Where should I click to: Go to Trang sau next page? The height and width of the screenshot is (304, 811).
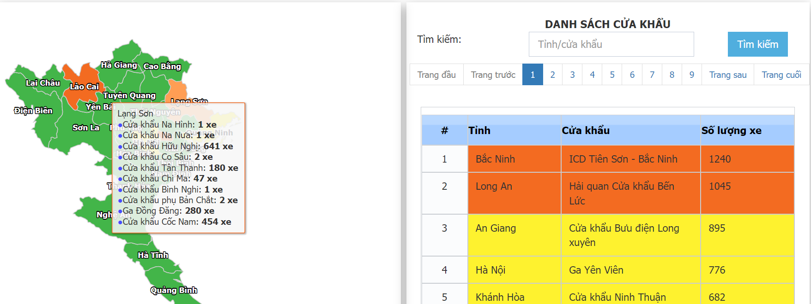(728, 75)
